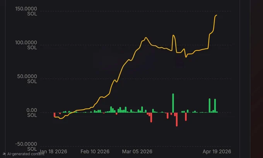Click the Mar 05 2026 date label
Screen dimensions: 263x158
point(137,151)
